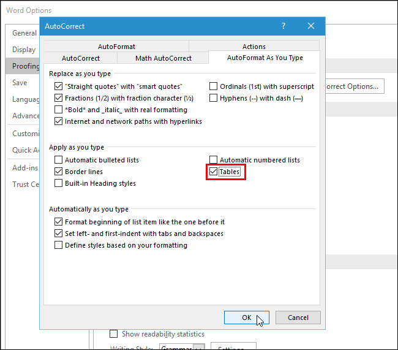The width and height of the screenshot is (398, 350).
Task: Enable Define styles based on formatting
Action: (x=58, y=245)
